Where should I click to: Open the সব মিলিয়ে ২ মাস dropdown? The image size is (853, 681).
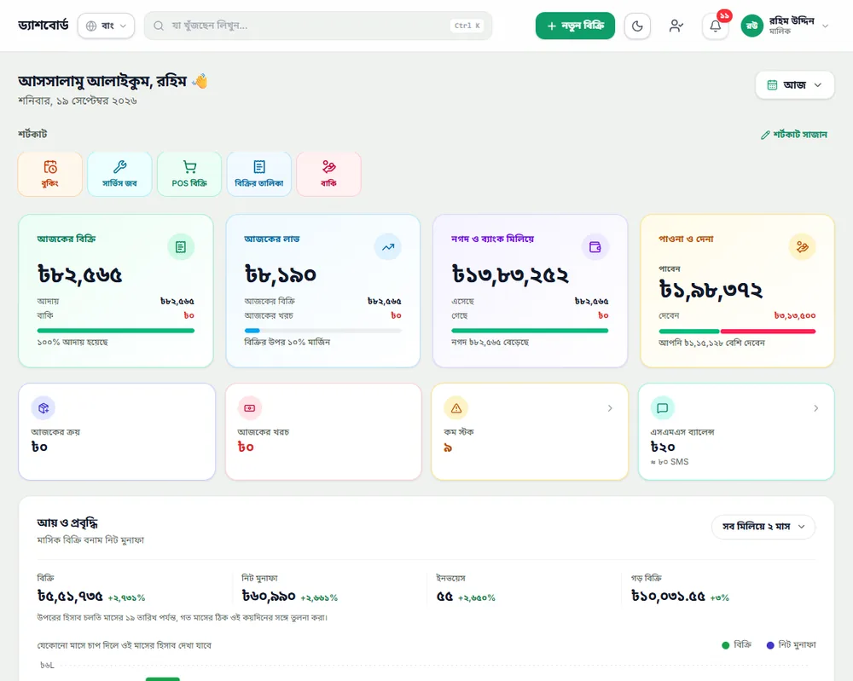click(x=763, y=527)
